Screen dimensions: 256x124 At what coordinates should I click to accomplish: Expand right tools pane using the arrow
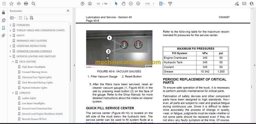tap(254, 65)
